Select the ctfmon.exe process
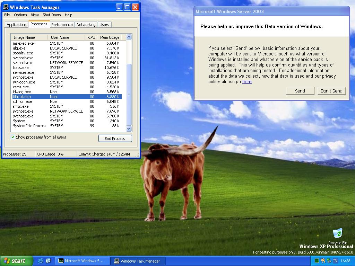Viewport: 355px width, 266px height. click(67, 101)
